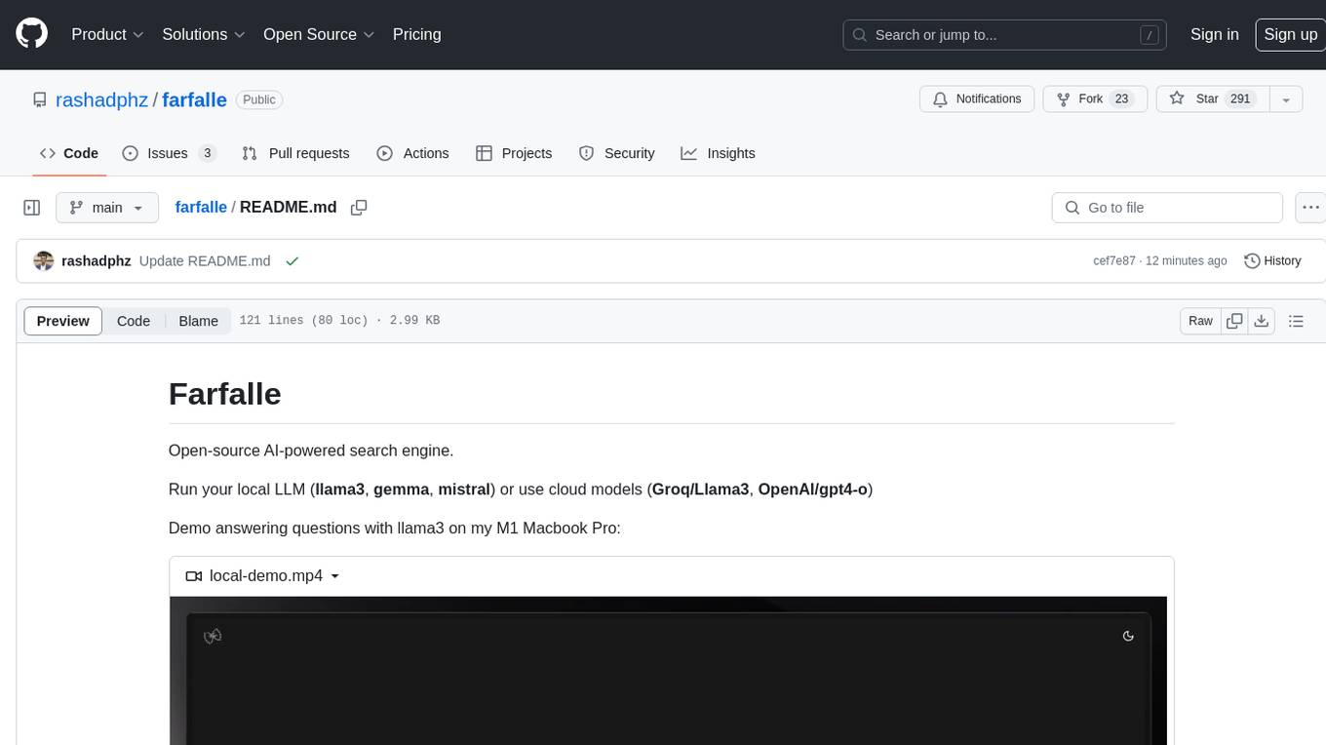
Task: Focus the Search or jump to field
Action: [1006, 35]
